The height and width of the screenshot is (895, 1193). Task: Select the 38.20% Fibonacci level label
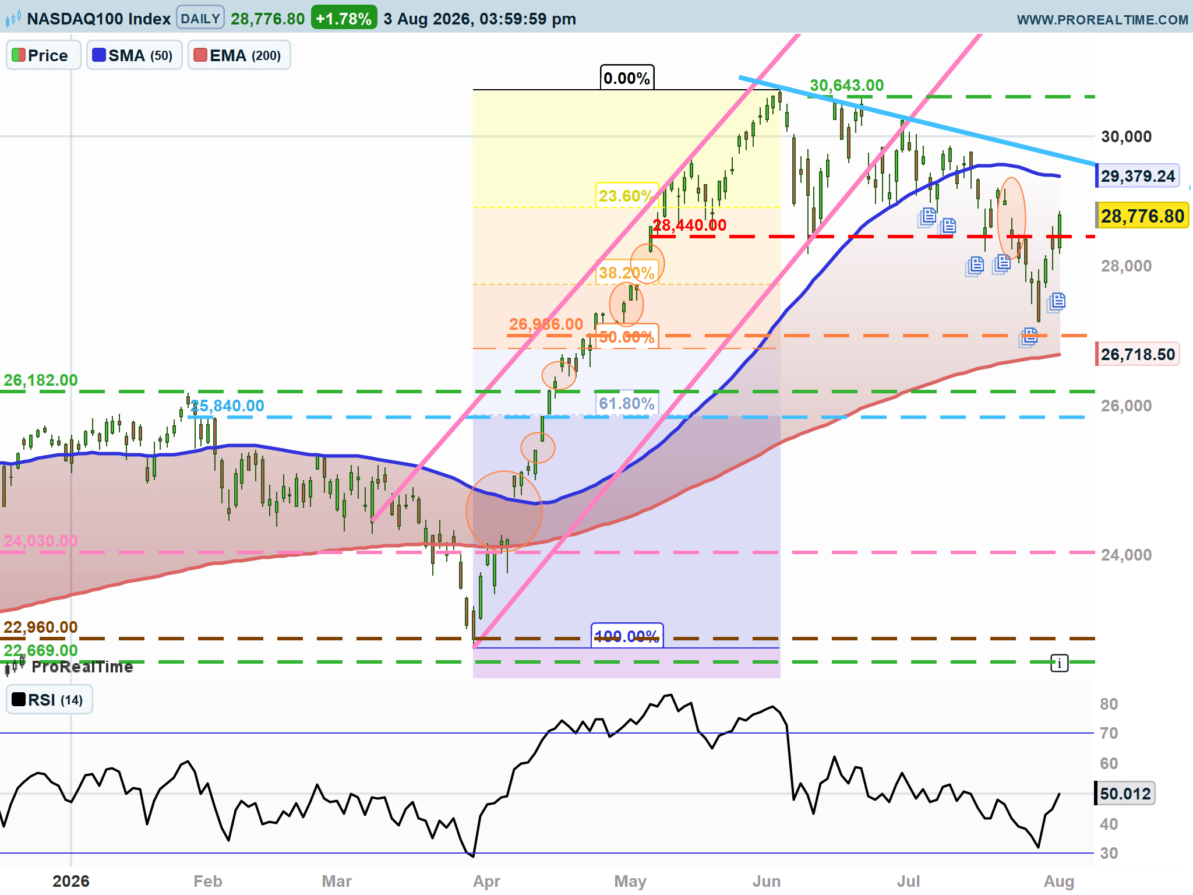[626, 273]
